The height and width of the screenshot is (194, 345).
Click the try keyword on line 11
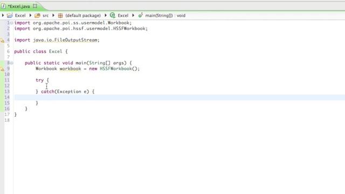click(x=39, y=80)
